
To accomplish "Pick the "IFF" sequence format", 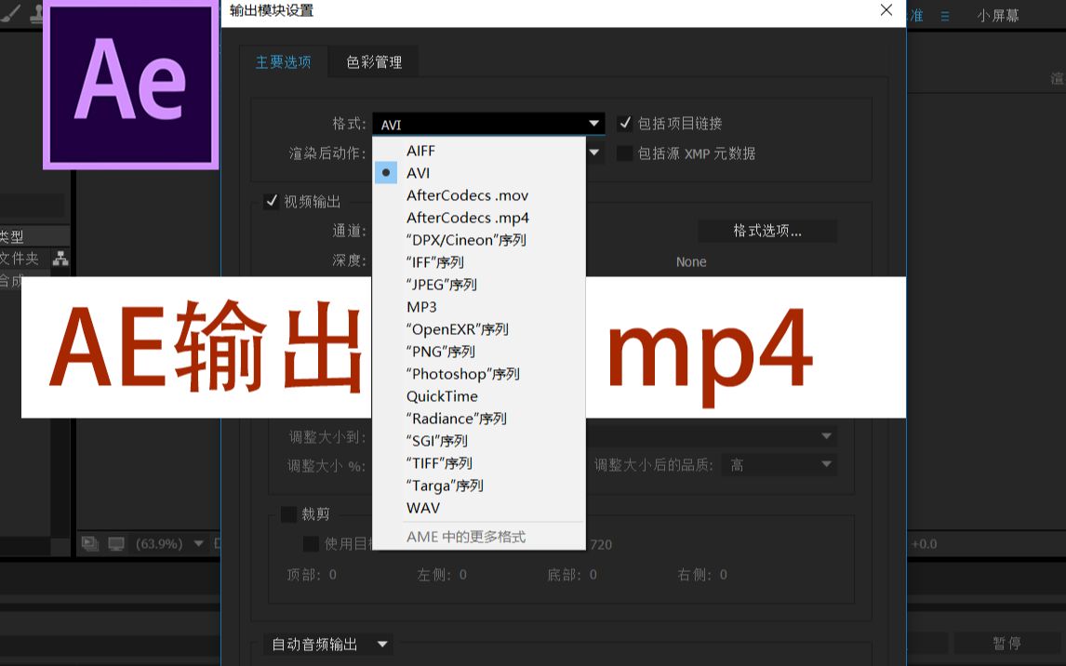I will pos(479,262).
